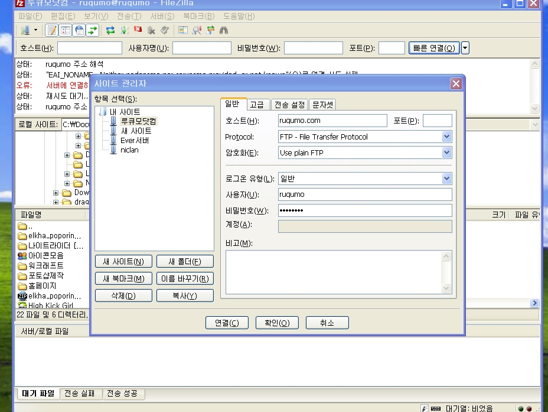
Task: Switch to the 전송 설정 tab
Action: coord(290,105)
